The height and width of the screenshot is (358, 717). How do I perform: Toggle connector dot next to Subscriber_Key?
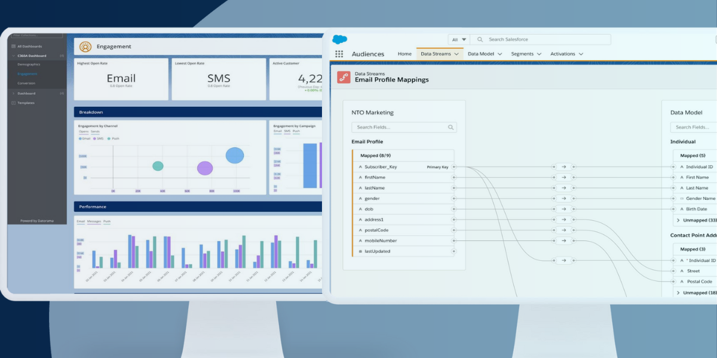click(x=454, y=167)
